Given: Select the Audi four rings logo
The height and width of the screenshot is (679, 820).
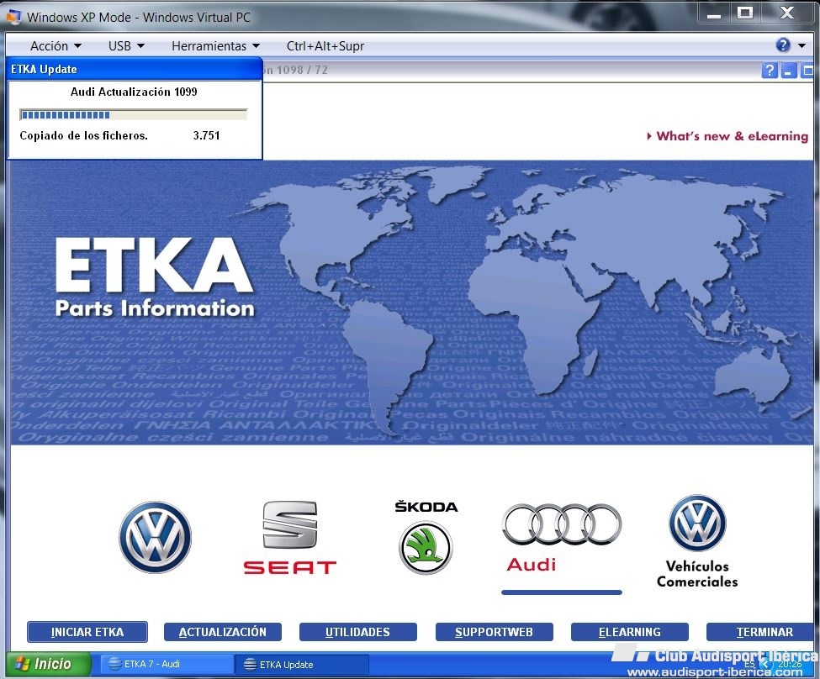Looking at the screenshot, I should (562, 524).
